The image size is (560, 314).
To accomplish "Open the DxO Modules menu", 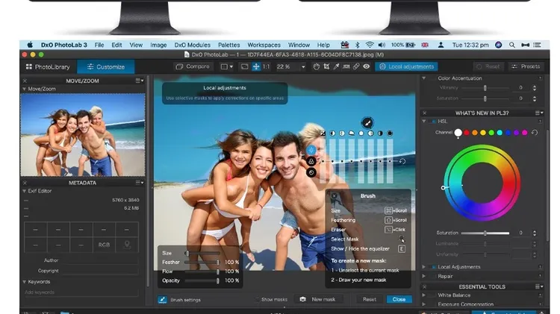I will 192,45.
